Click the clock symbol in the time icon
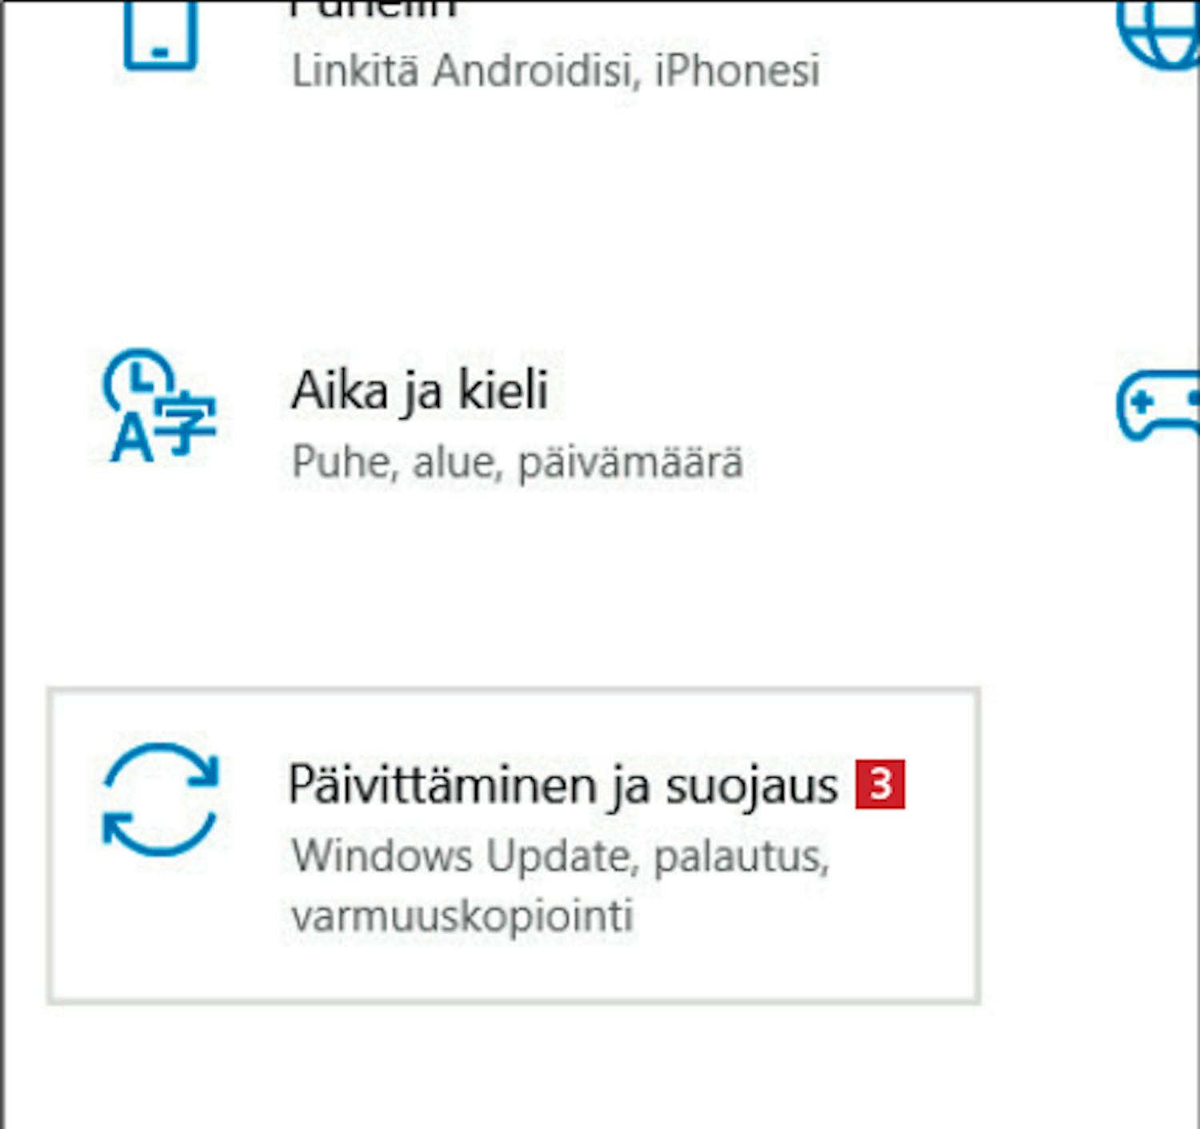Viewport: 1200px width, 1129px height. [138, 379]
